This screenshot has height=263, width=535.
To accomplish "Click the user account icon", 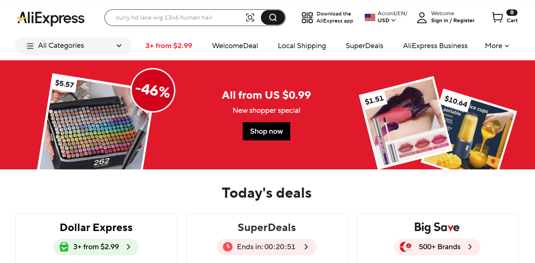I will coord(421,17).
